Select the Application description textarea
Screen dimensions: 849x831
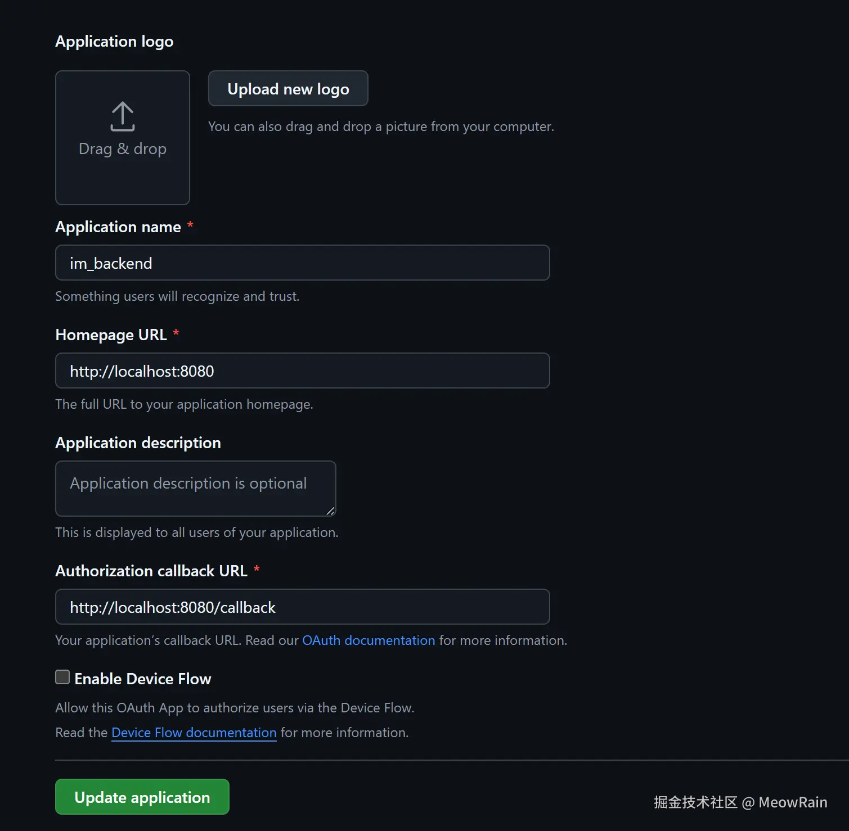196,489
